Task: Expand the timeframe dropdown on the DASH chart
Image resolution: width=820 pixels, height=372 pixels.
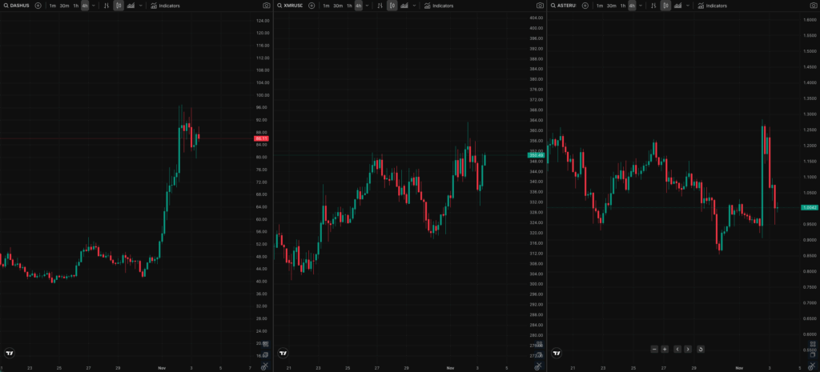Action: [x=94, y=6]
